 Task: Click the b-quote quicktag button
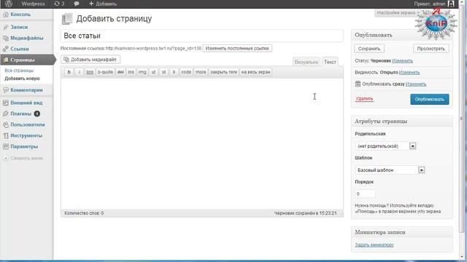click(105, 72)
